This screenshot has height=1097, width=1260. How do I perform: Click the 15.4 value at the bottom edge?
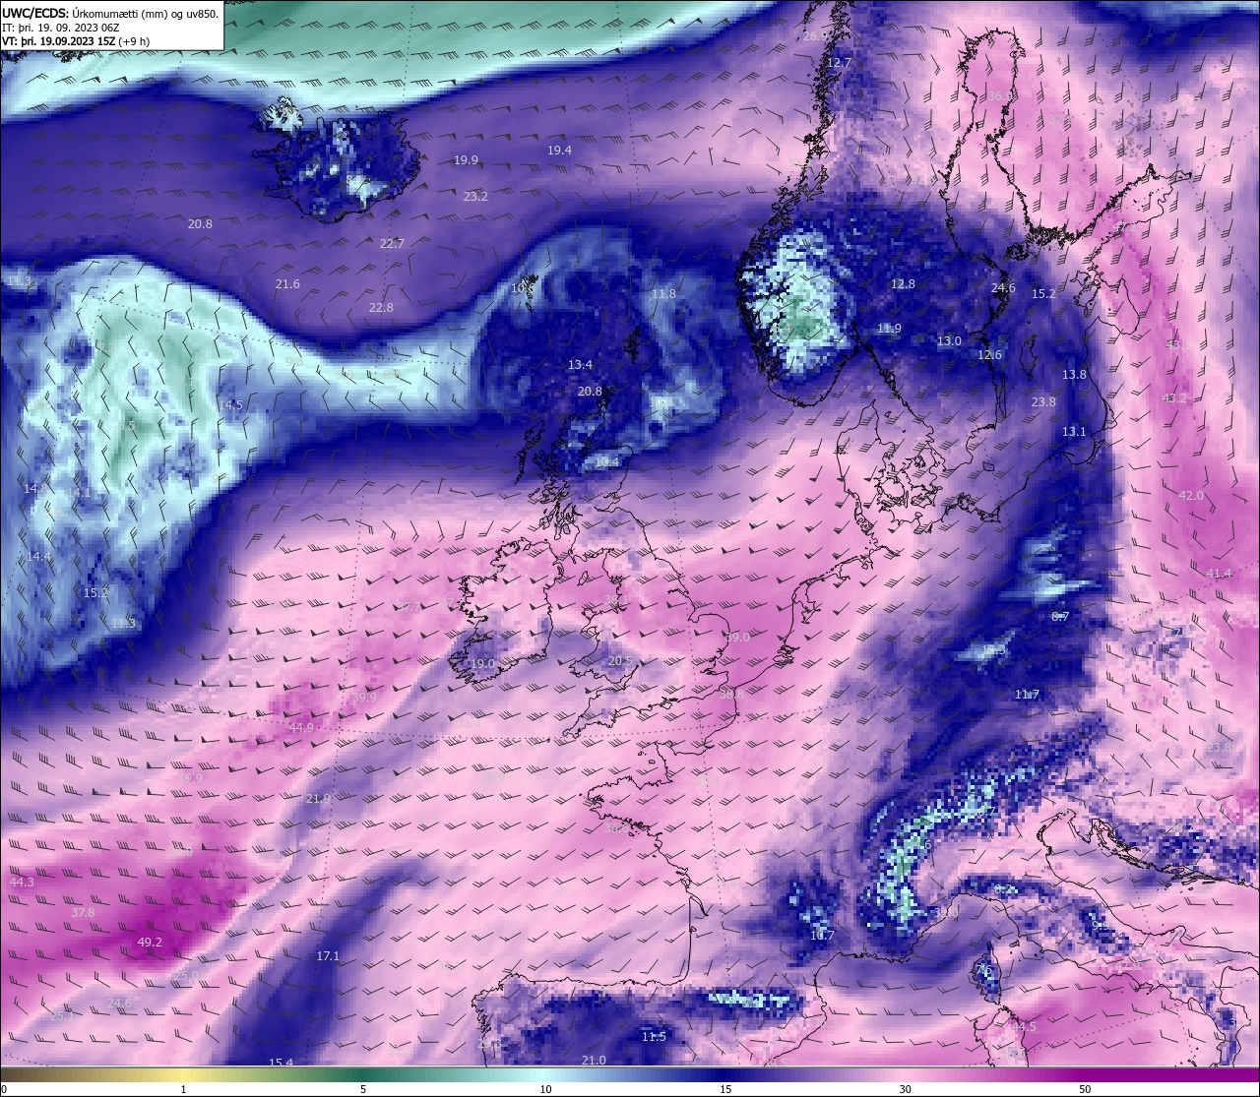point(281,1062)
